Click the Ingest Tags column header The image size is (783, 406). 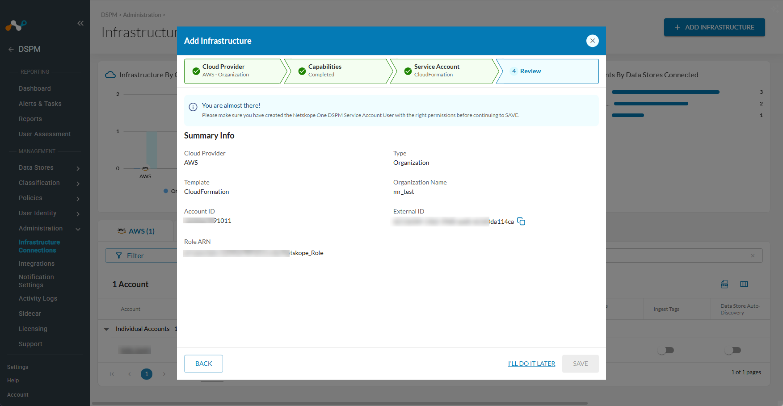[x=666, y=309]
